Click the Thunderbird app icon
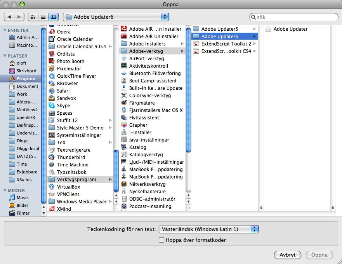The width and height of the screenshot is (342, 264). pyautogui.click(x=52, y=157)
